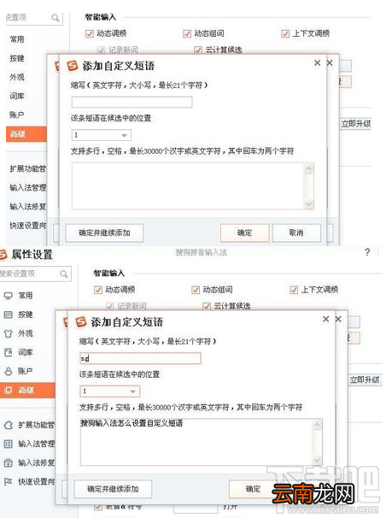This screenshot has height=518, width=386.
Task: Select 按键 in the upper settings sidebar
Action: pos(17,58)
